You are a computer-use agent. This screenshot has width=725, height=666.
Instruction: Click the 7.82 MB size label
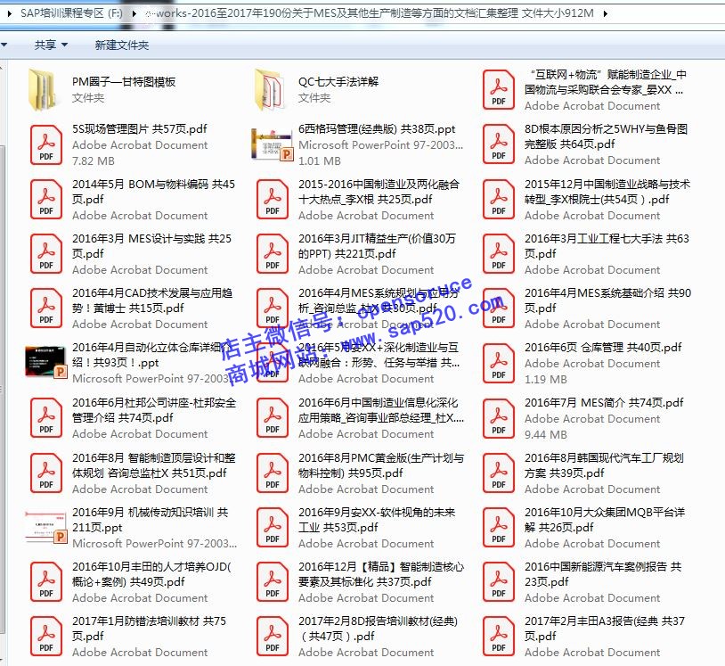94,161
